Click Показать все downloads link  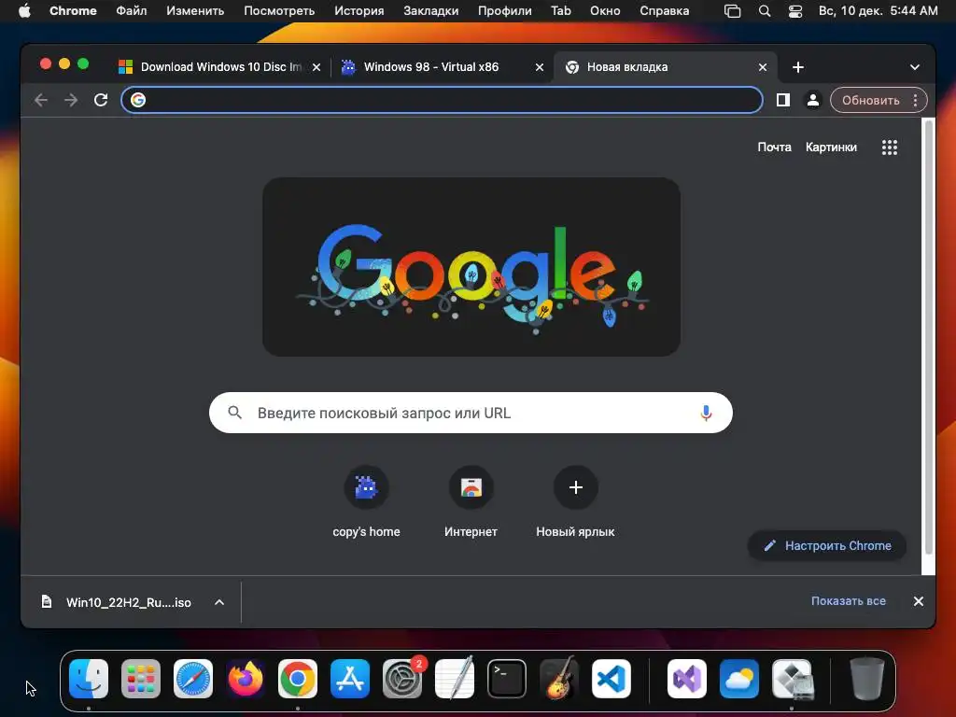(x=848, y=601)
